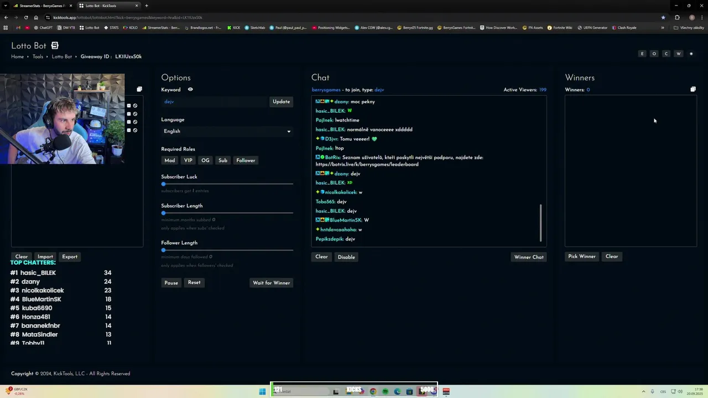
Task: Show hidden system tray icons
Action: [643, 391]
